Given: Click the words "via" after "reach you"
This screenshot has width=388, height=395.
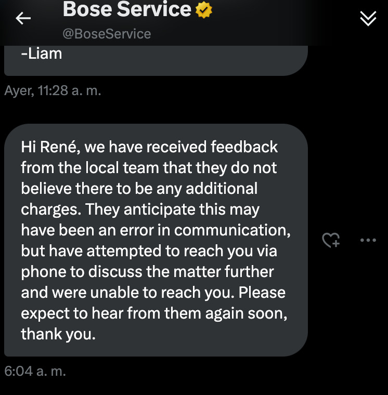Looking at the screenshot, I should (267, 251).
